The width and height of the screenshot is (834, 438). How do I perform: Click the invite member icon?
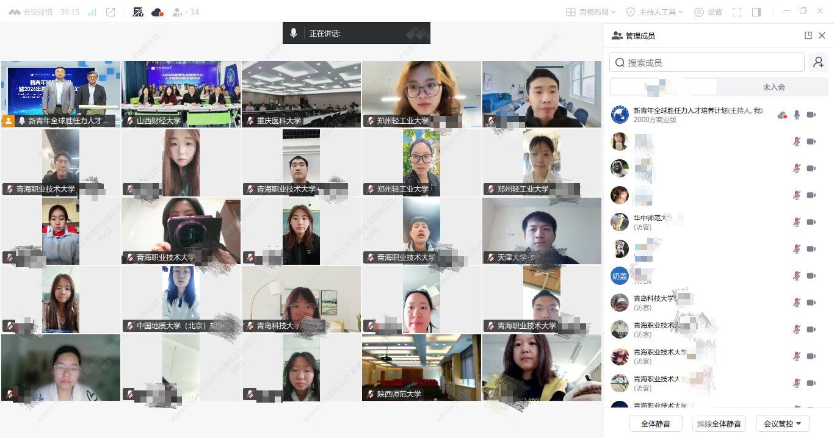[x=818, y=62]
